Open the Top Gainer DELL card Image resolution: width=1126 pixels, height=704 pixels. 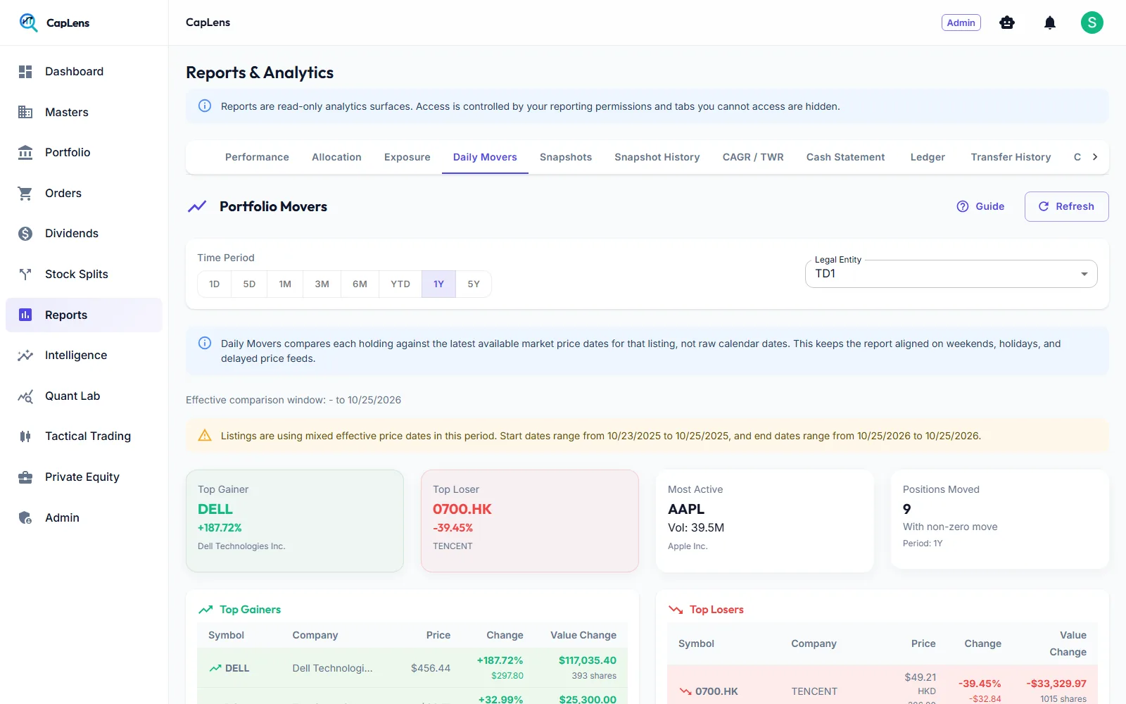[295, 521]
